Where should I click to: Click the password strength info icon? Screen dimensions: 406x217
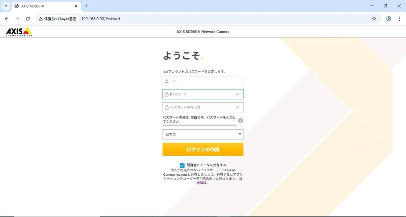point(241,121)
